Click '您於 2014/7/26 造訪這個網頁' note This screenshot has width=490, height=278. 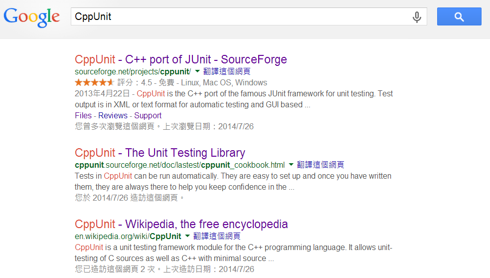click(x=130, y=198)
